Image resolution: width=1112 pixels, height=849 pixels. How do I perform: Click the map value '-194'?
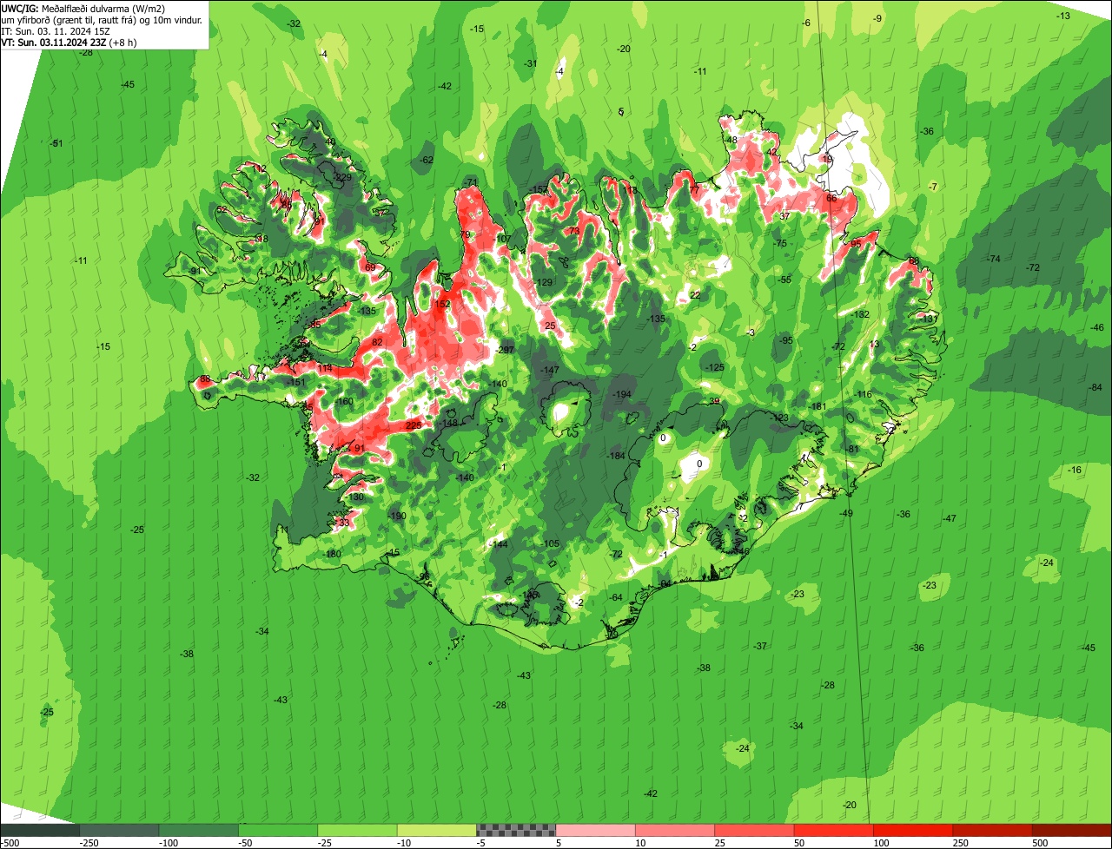621,394
